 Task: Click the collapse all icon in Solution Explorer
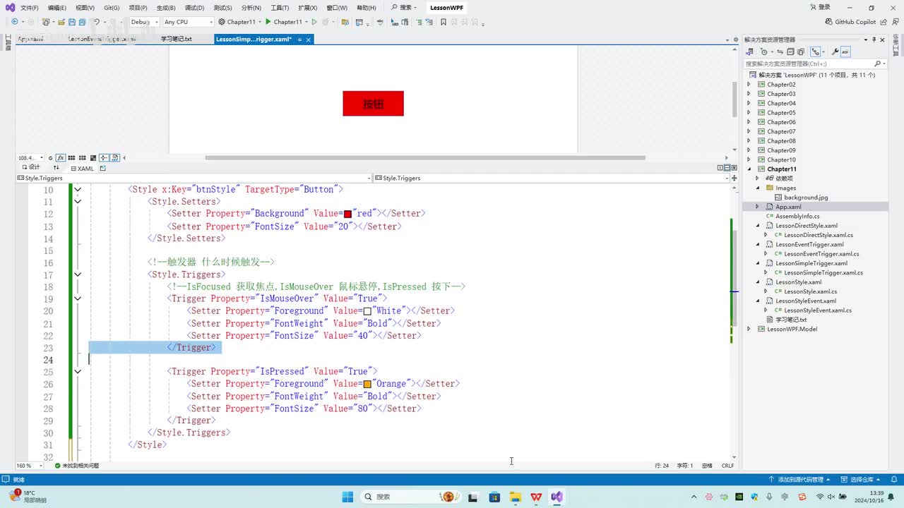(x=790, y=52)
